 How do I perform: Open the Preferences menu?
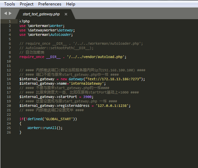(50, 4)
